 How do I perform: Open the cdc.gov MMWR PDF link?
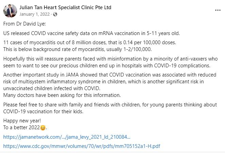tap(81, 146)
